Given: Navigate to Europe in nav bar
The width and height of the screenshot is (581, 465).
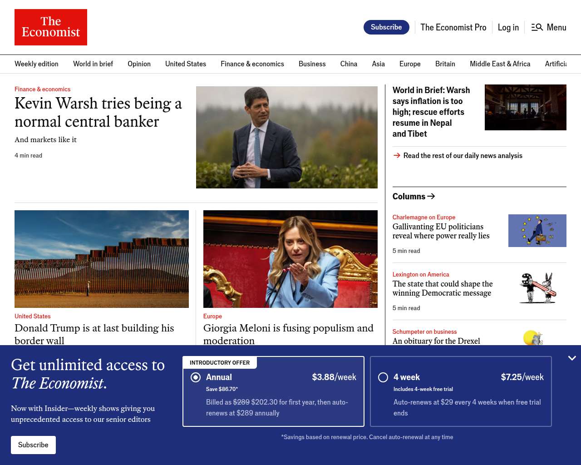Looking at the screenshot, I should point(410,64).
